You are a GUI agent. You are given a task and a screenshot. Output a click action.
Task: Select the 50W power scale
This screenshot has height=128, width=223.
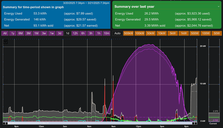point(217,33)
